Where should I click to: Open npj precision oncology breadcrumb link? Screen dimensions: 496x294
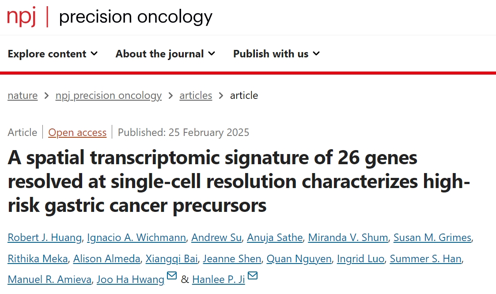(109, 95)
